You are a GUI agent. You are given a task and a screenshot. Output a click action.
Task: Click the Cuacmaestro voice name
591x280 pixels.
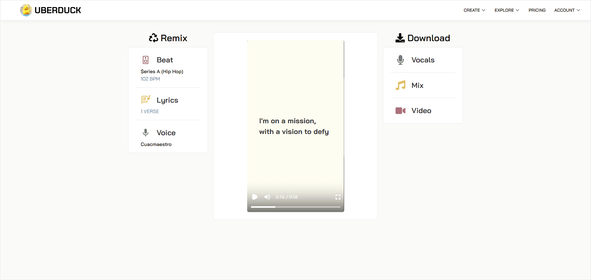click(156, 144)
